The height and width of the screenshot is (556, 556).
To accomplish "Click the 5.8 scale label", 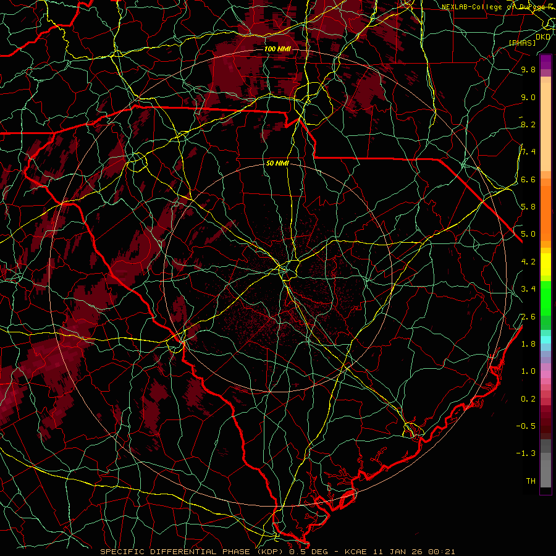I will point(528,207).
